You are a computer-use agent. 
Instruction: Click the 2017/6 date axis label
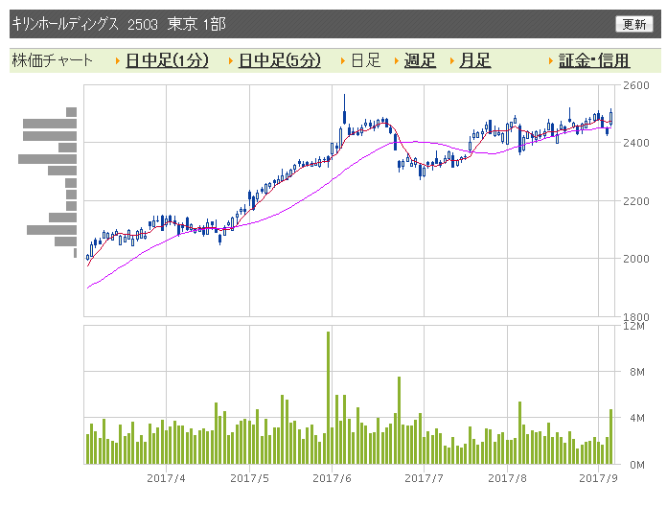tap(332, 478)
